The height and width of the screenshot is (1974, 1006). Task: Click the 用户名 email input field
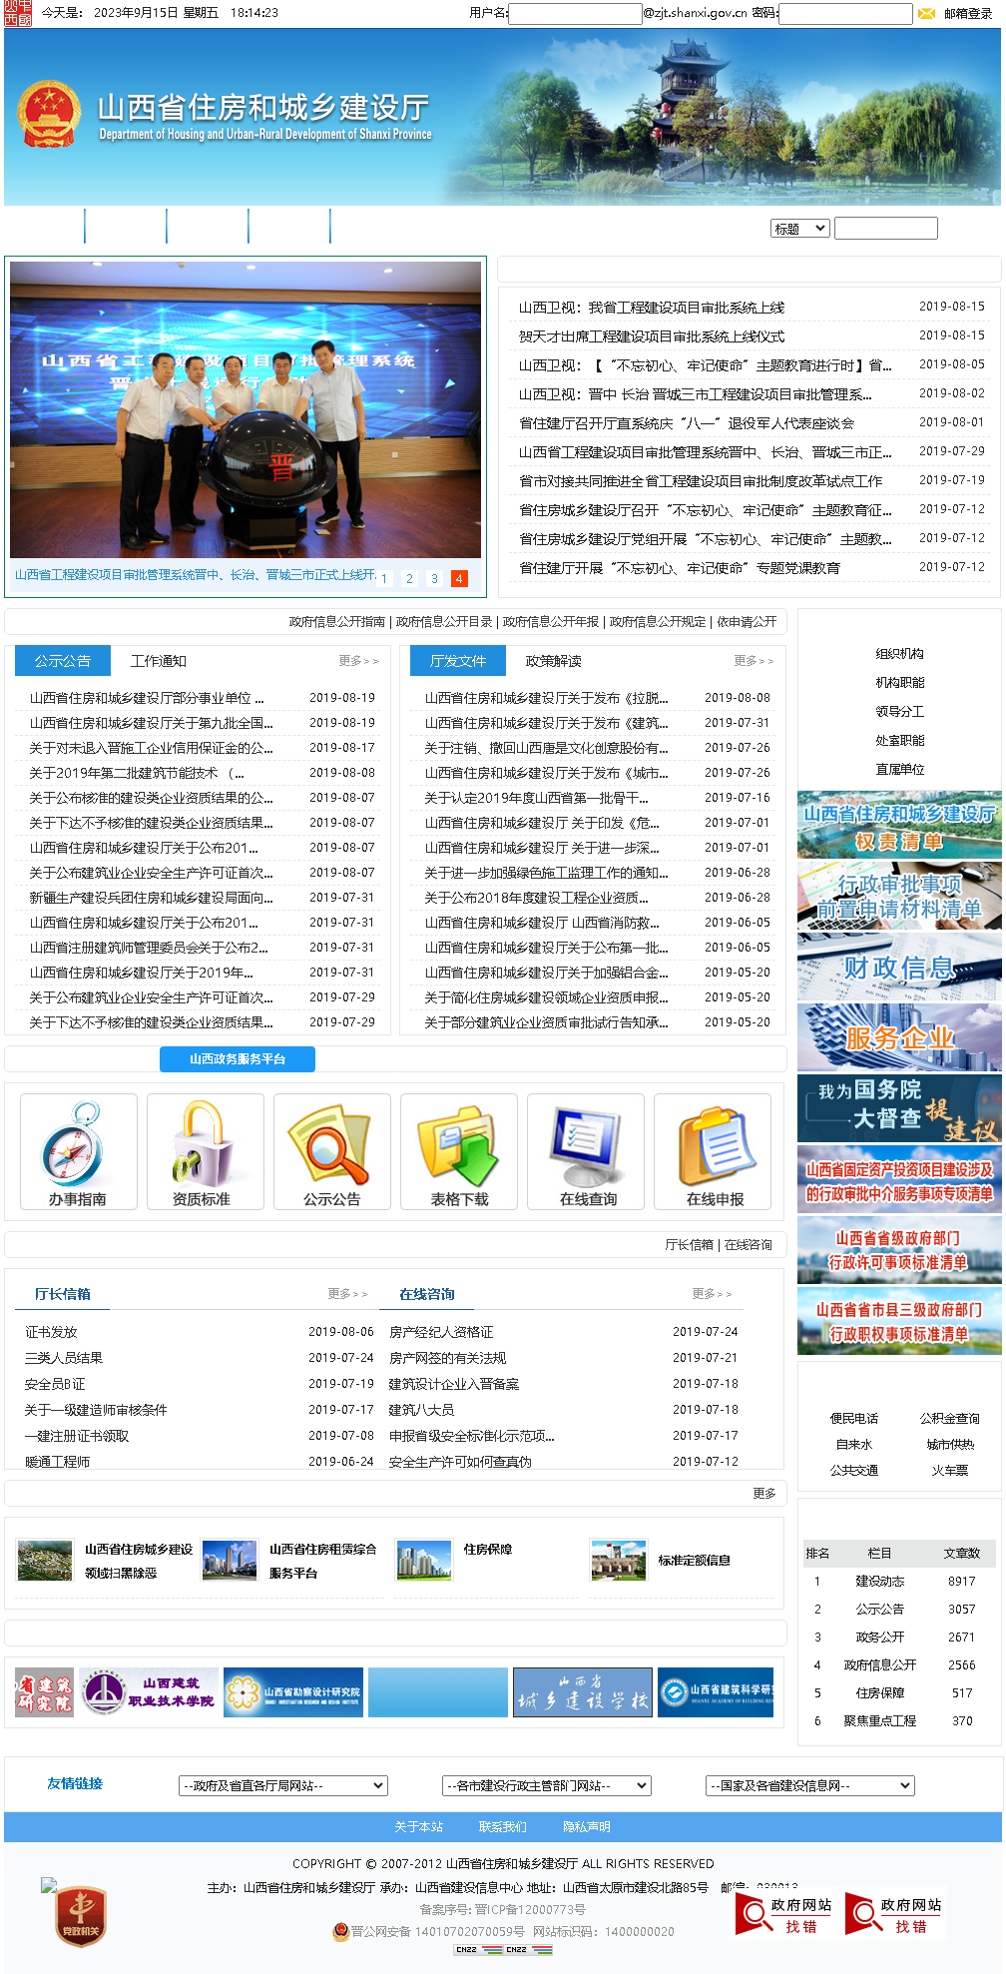(575, 14)
